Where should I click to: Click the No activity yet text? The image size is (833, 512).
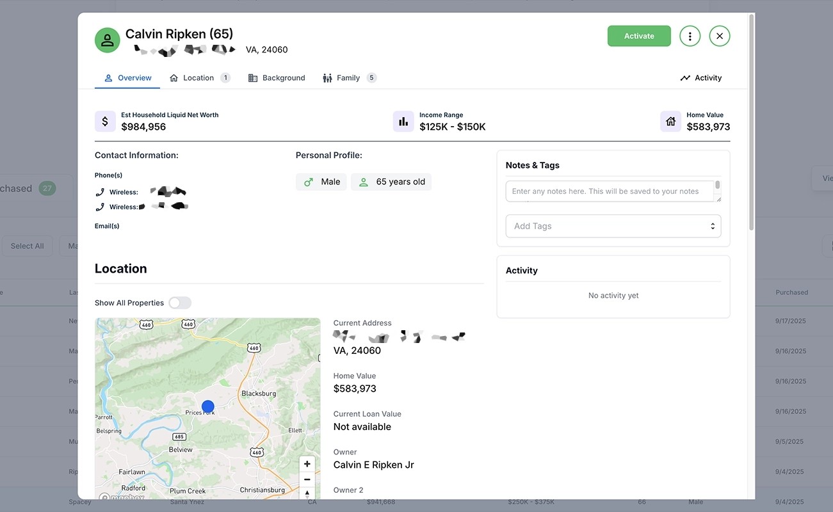click(x=613, y=296)
